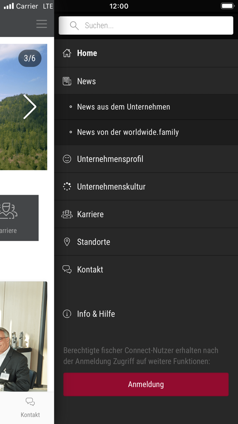Click the News newspaper icon

click(x=67, y=81)
